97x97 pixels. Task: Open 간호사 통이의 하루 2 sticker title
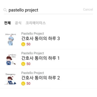[x=40, y=78]
